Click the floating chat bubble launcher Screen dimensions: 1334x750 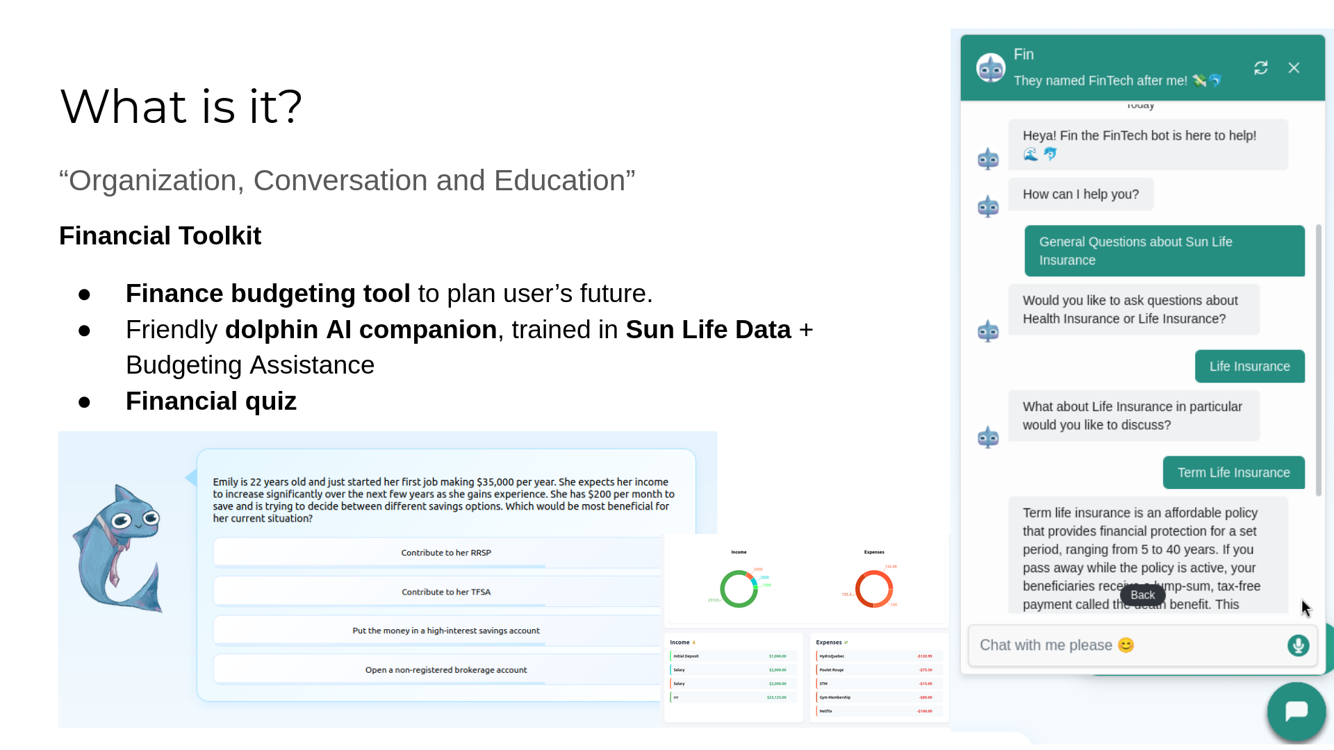(x=1296, y=711)
